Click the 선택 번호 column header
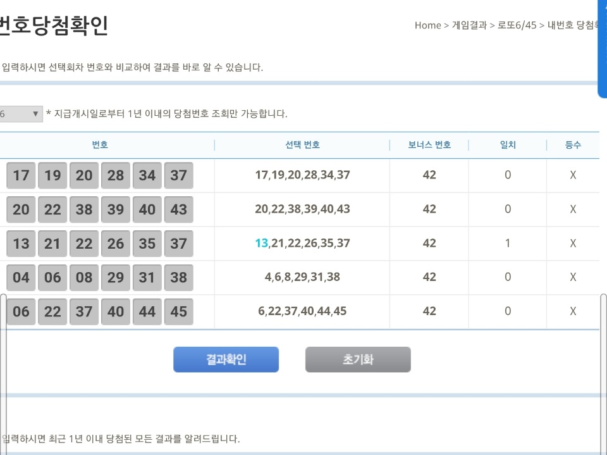 coord(302,145)
